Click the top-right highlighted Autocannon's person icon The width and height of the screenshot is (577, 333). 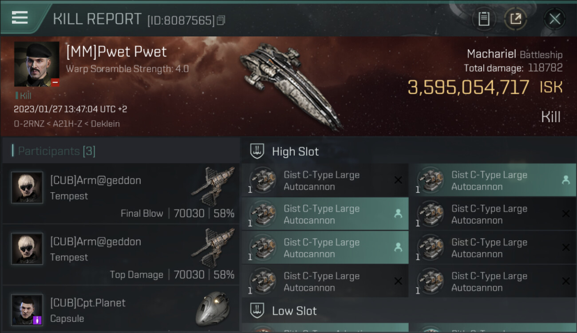click(565, 180)
